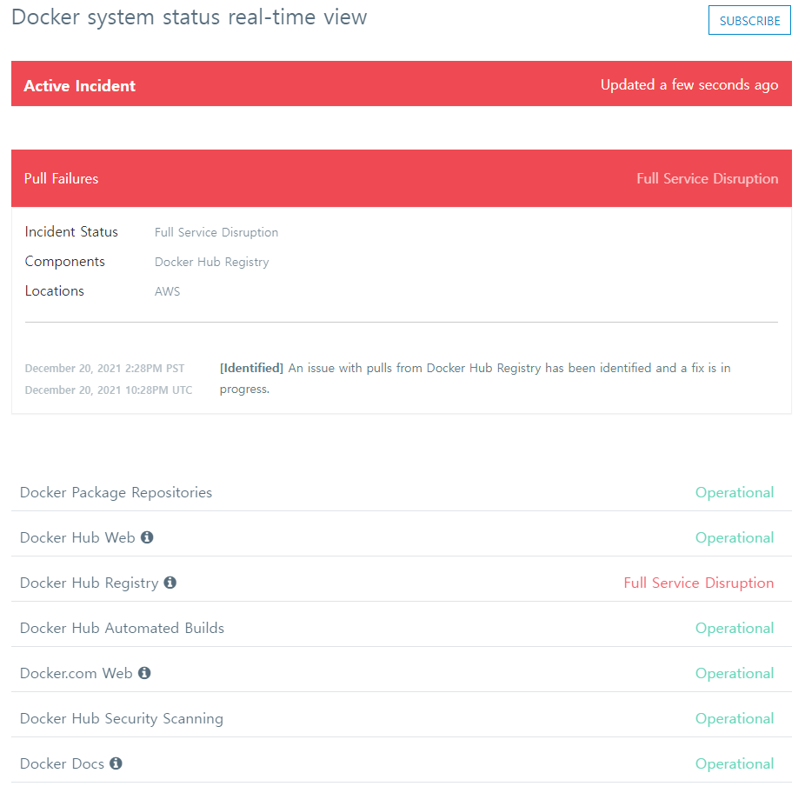Image resolution: width=805 pixels, height=793 pixels.
Task: Show info icon for Docker.com Web
Action: (144, 673)
